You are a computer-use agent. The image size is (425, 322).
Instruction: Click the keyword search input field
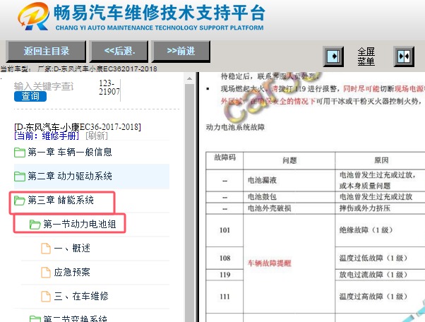[x=44, y=86]
